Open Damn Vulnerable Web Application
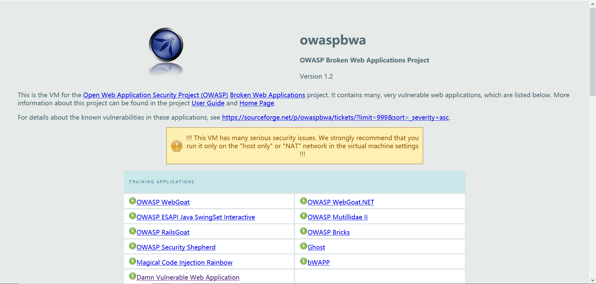The height and width of the screenshot is (284, 596). pyautogui.click(x=188, y=277)
